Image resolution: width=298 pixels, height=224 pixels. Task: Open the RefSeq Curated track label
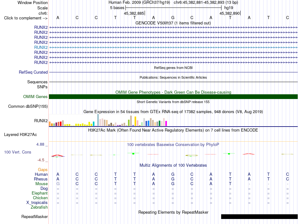[33, 72]
